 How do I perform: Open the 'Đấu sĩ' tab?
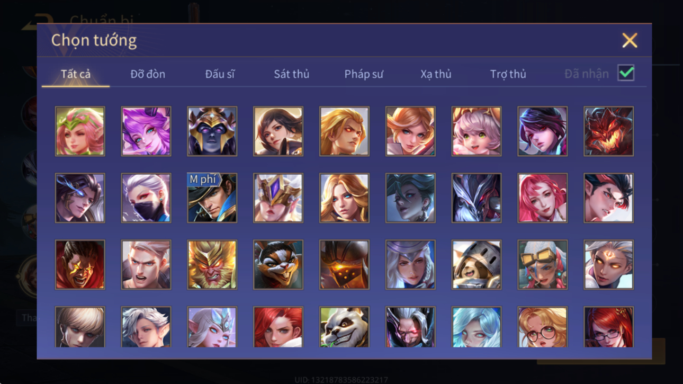coord(220,74)
